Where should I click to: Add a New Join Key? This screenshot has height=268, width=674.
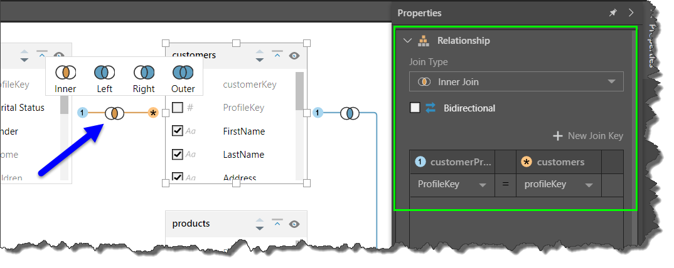pyautogui.click(x=588, y=136)
